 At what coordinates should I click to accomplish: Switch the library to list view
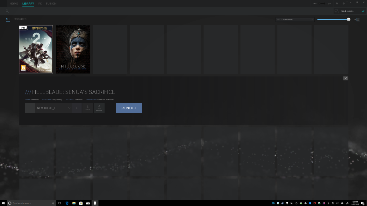tap(355, 19)
